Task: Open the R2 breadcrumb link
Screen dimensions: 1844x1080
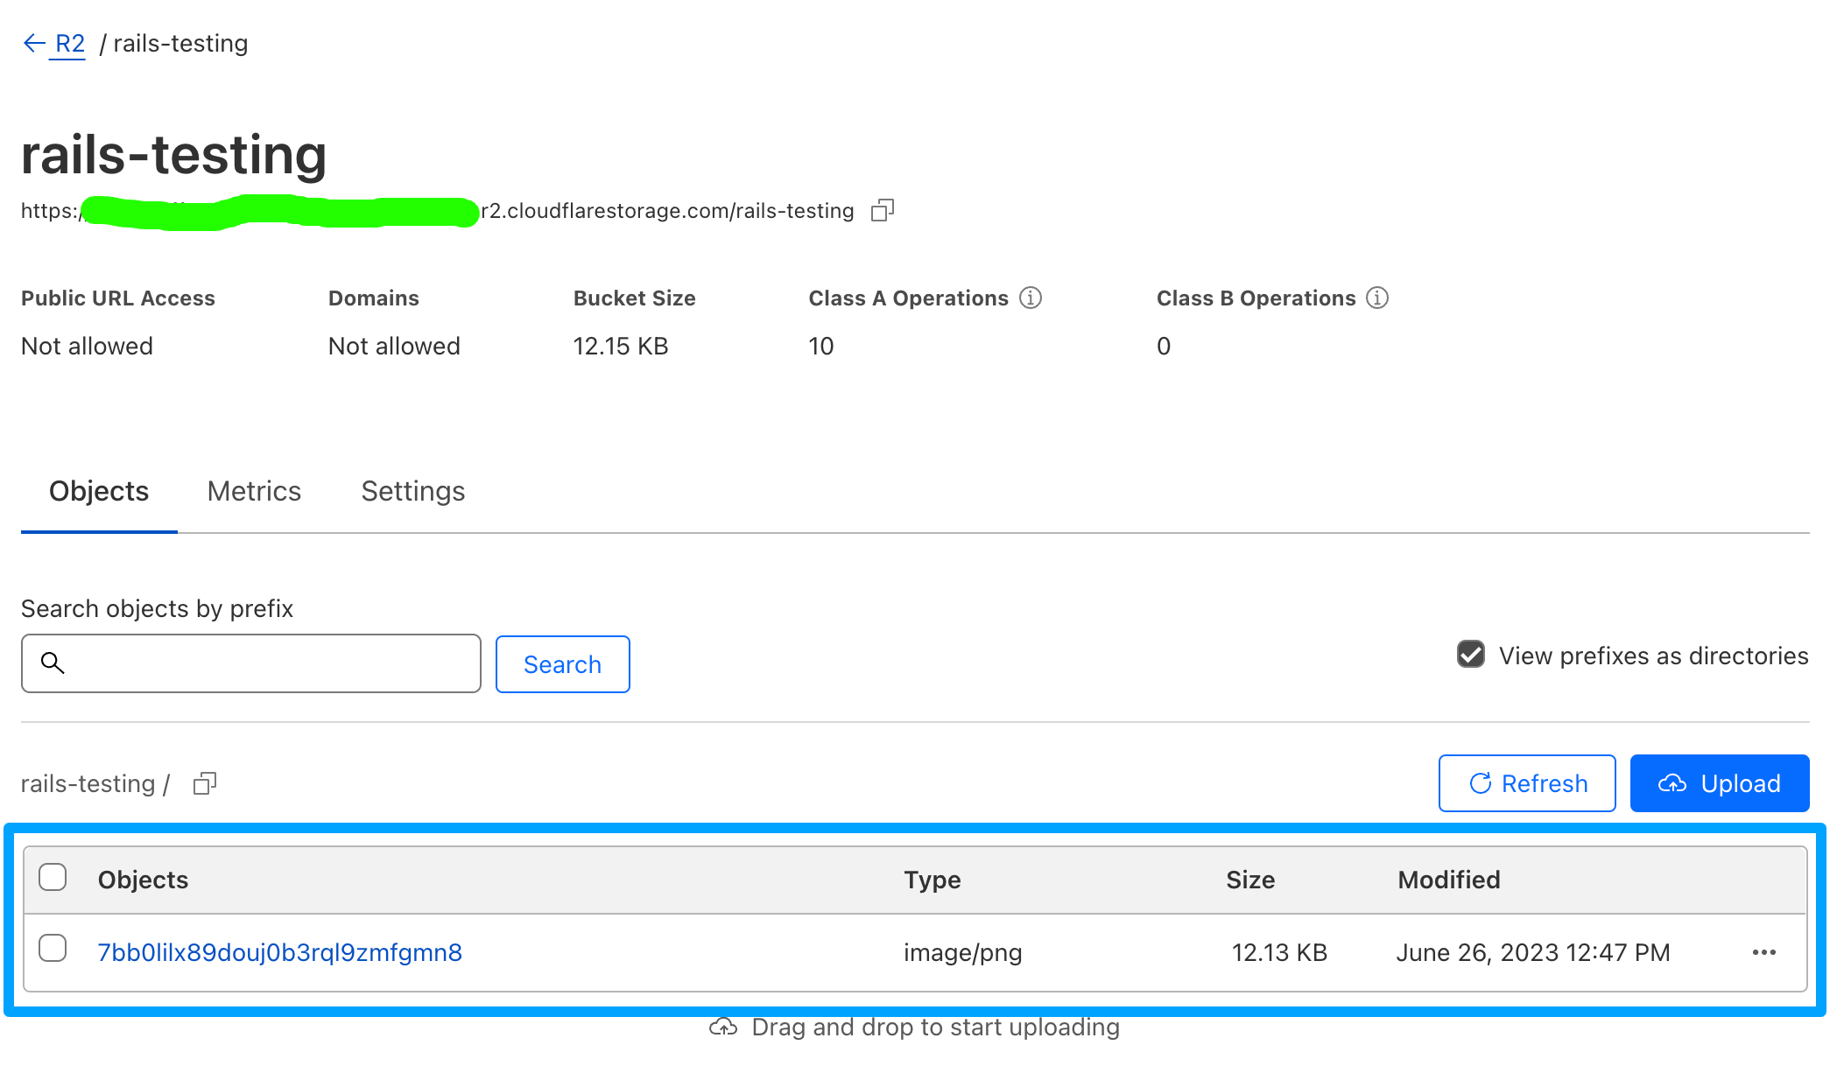Action: (x=70, y=43)
